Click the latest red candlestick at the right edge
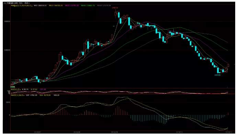Image resolution: width=240 pixels, height=138 pixels. pos(228,65)
